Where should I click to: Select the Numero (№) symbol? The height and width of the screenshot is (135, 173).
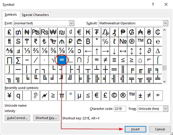(123, 41)
